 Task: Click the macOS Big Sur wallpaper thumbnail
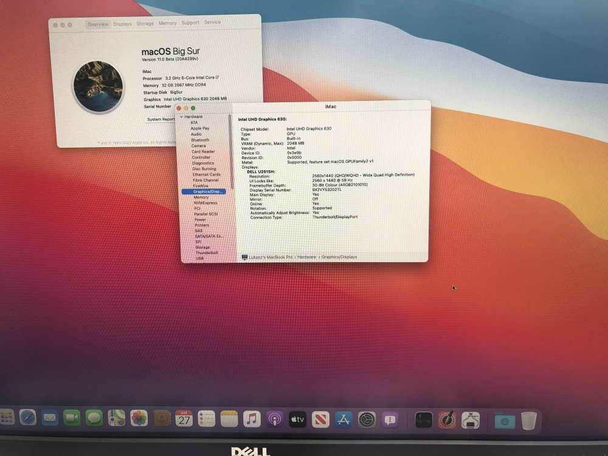98,86
